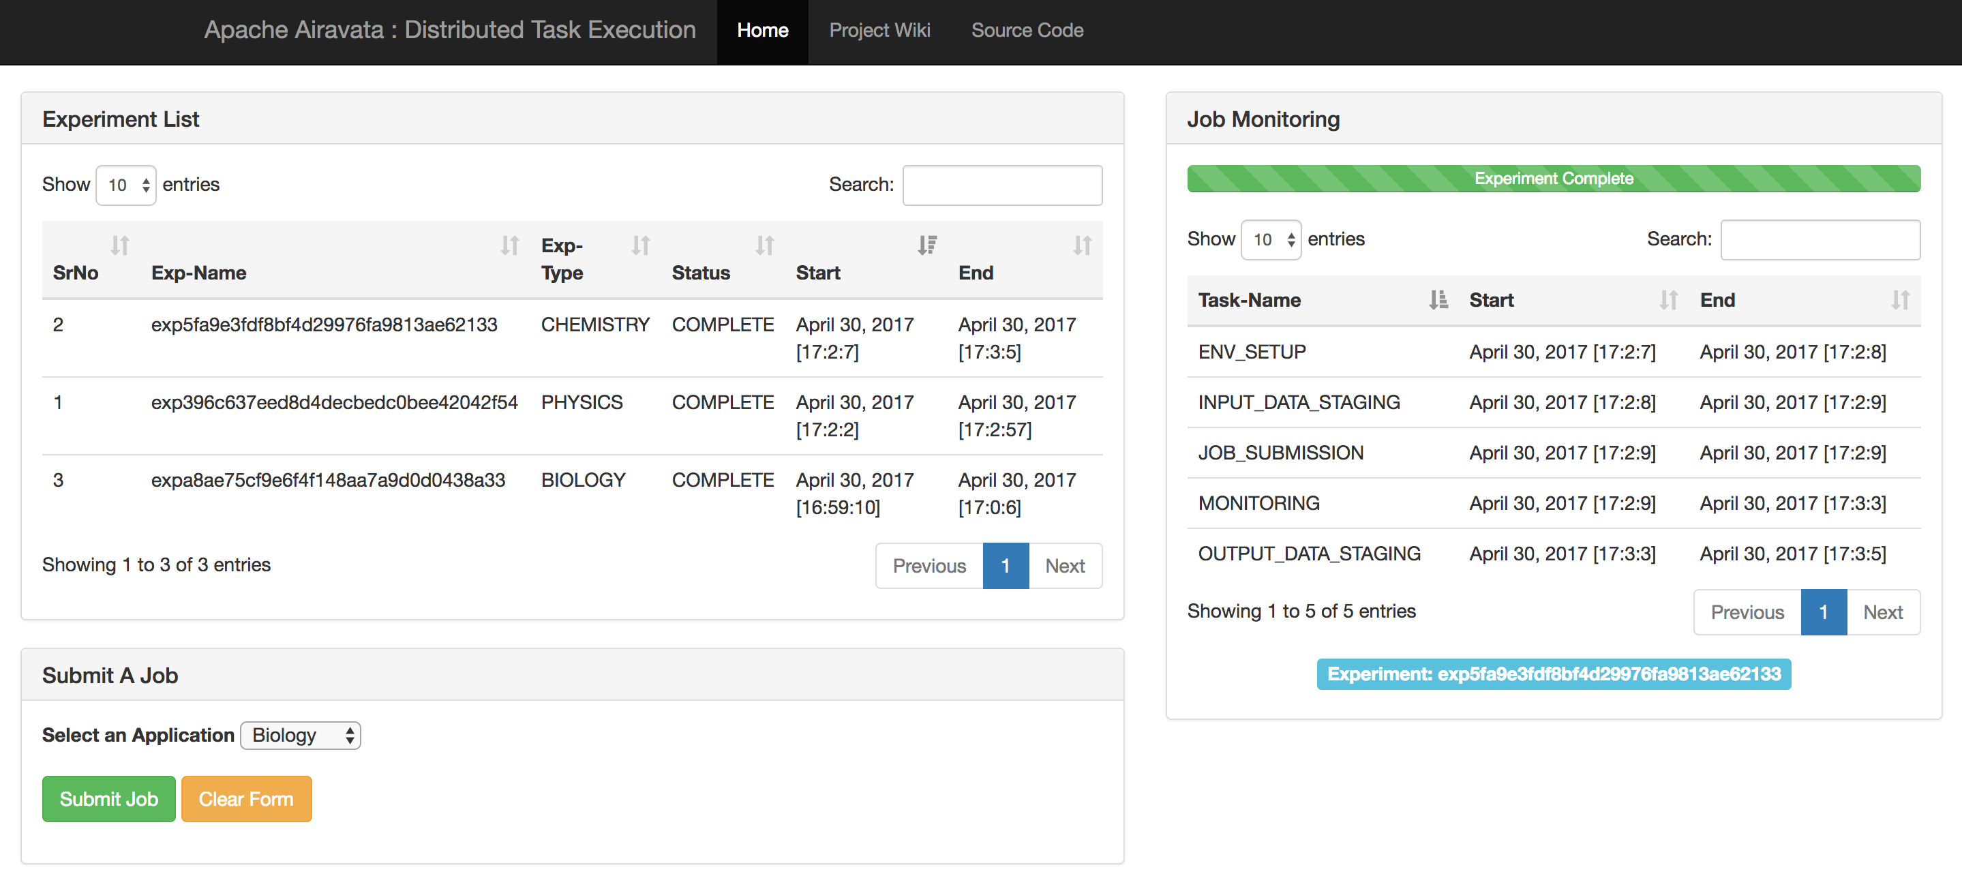This screenshot has height=874, width=1962.
Task: Sort Experiment List by SrNo column icon
Action: coord(119,245)
